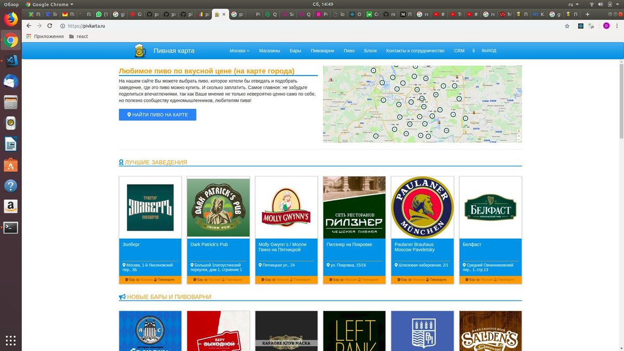The image size is (624, 351).
Task: Bookmark this page with the star icon
Action: [x=567, y=25]
